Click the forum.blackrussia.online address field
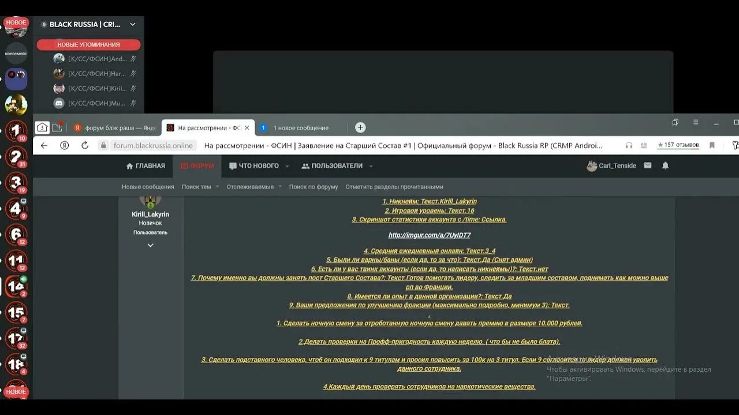The image size is (739, 415). (x=154, y=145)
